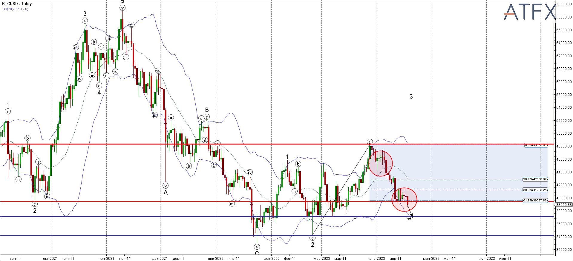
Task: Click the июн-11 date label
Action: tap(505, 258)
